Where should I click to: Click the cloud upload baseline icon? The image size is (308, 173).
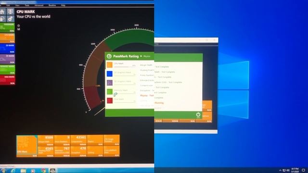pyautogui.click(x=2, y=19)
